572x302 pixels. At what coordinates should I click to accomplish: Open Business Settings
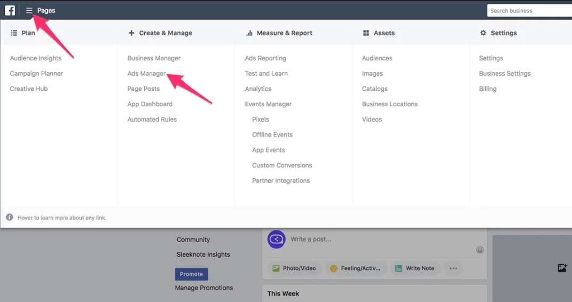505,74
